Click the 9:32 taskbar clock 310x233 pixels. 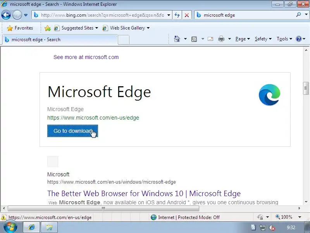tap(291, 228)
